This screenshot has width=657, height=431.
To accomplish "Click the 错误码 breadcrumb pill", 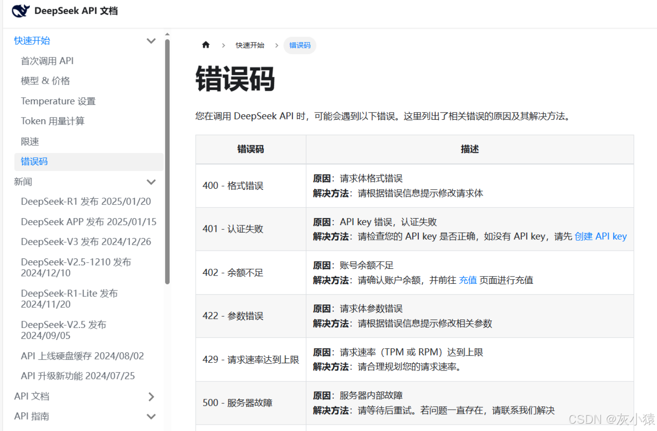I will [300, 45].
